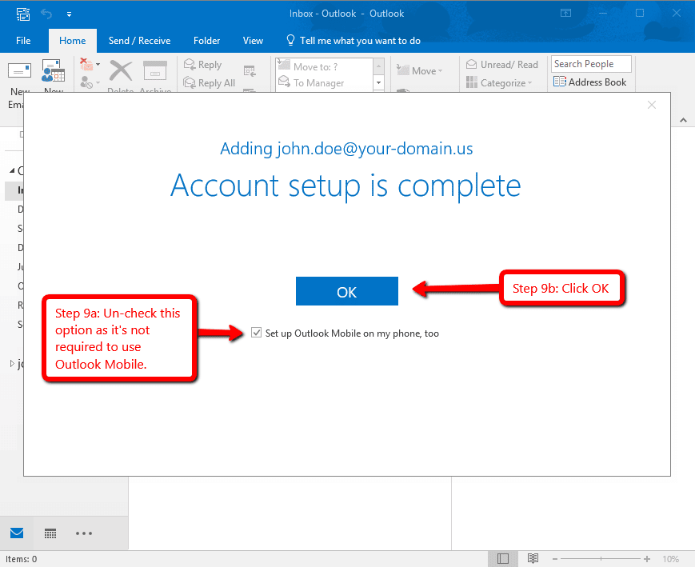Image resolution: width=695 pixels, height=567 pixels.
Task: Open the Categorize dropdown
Action: coord(499,83)
